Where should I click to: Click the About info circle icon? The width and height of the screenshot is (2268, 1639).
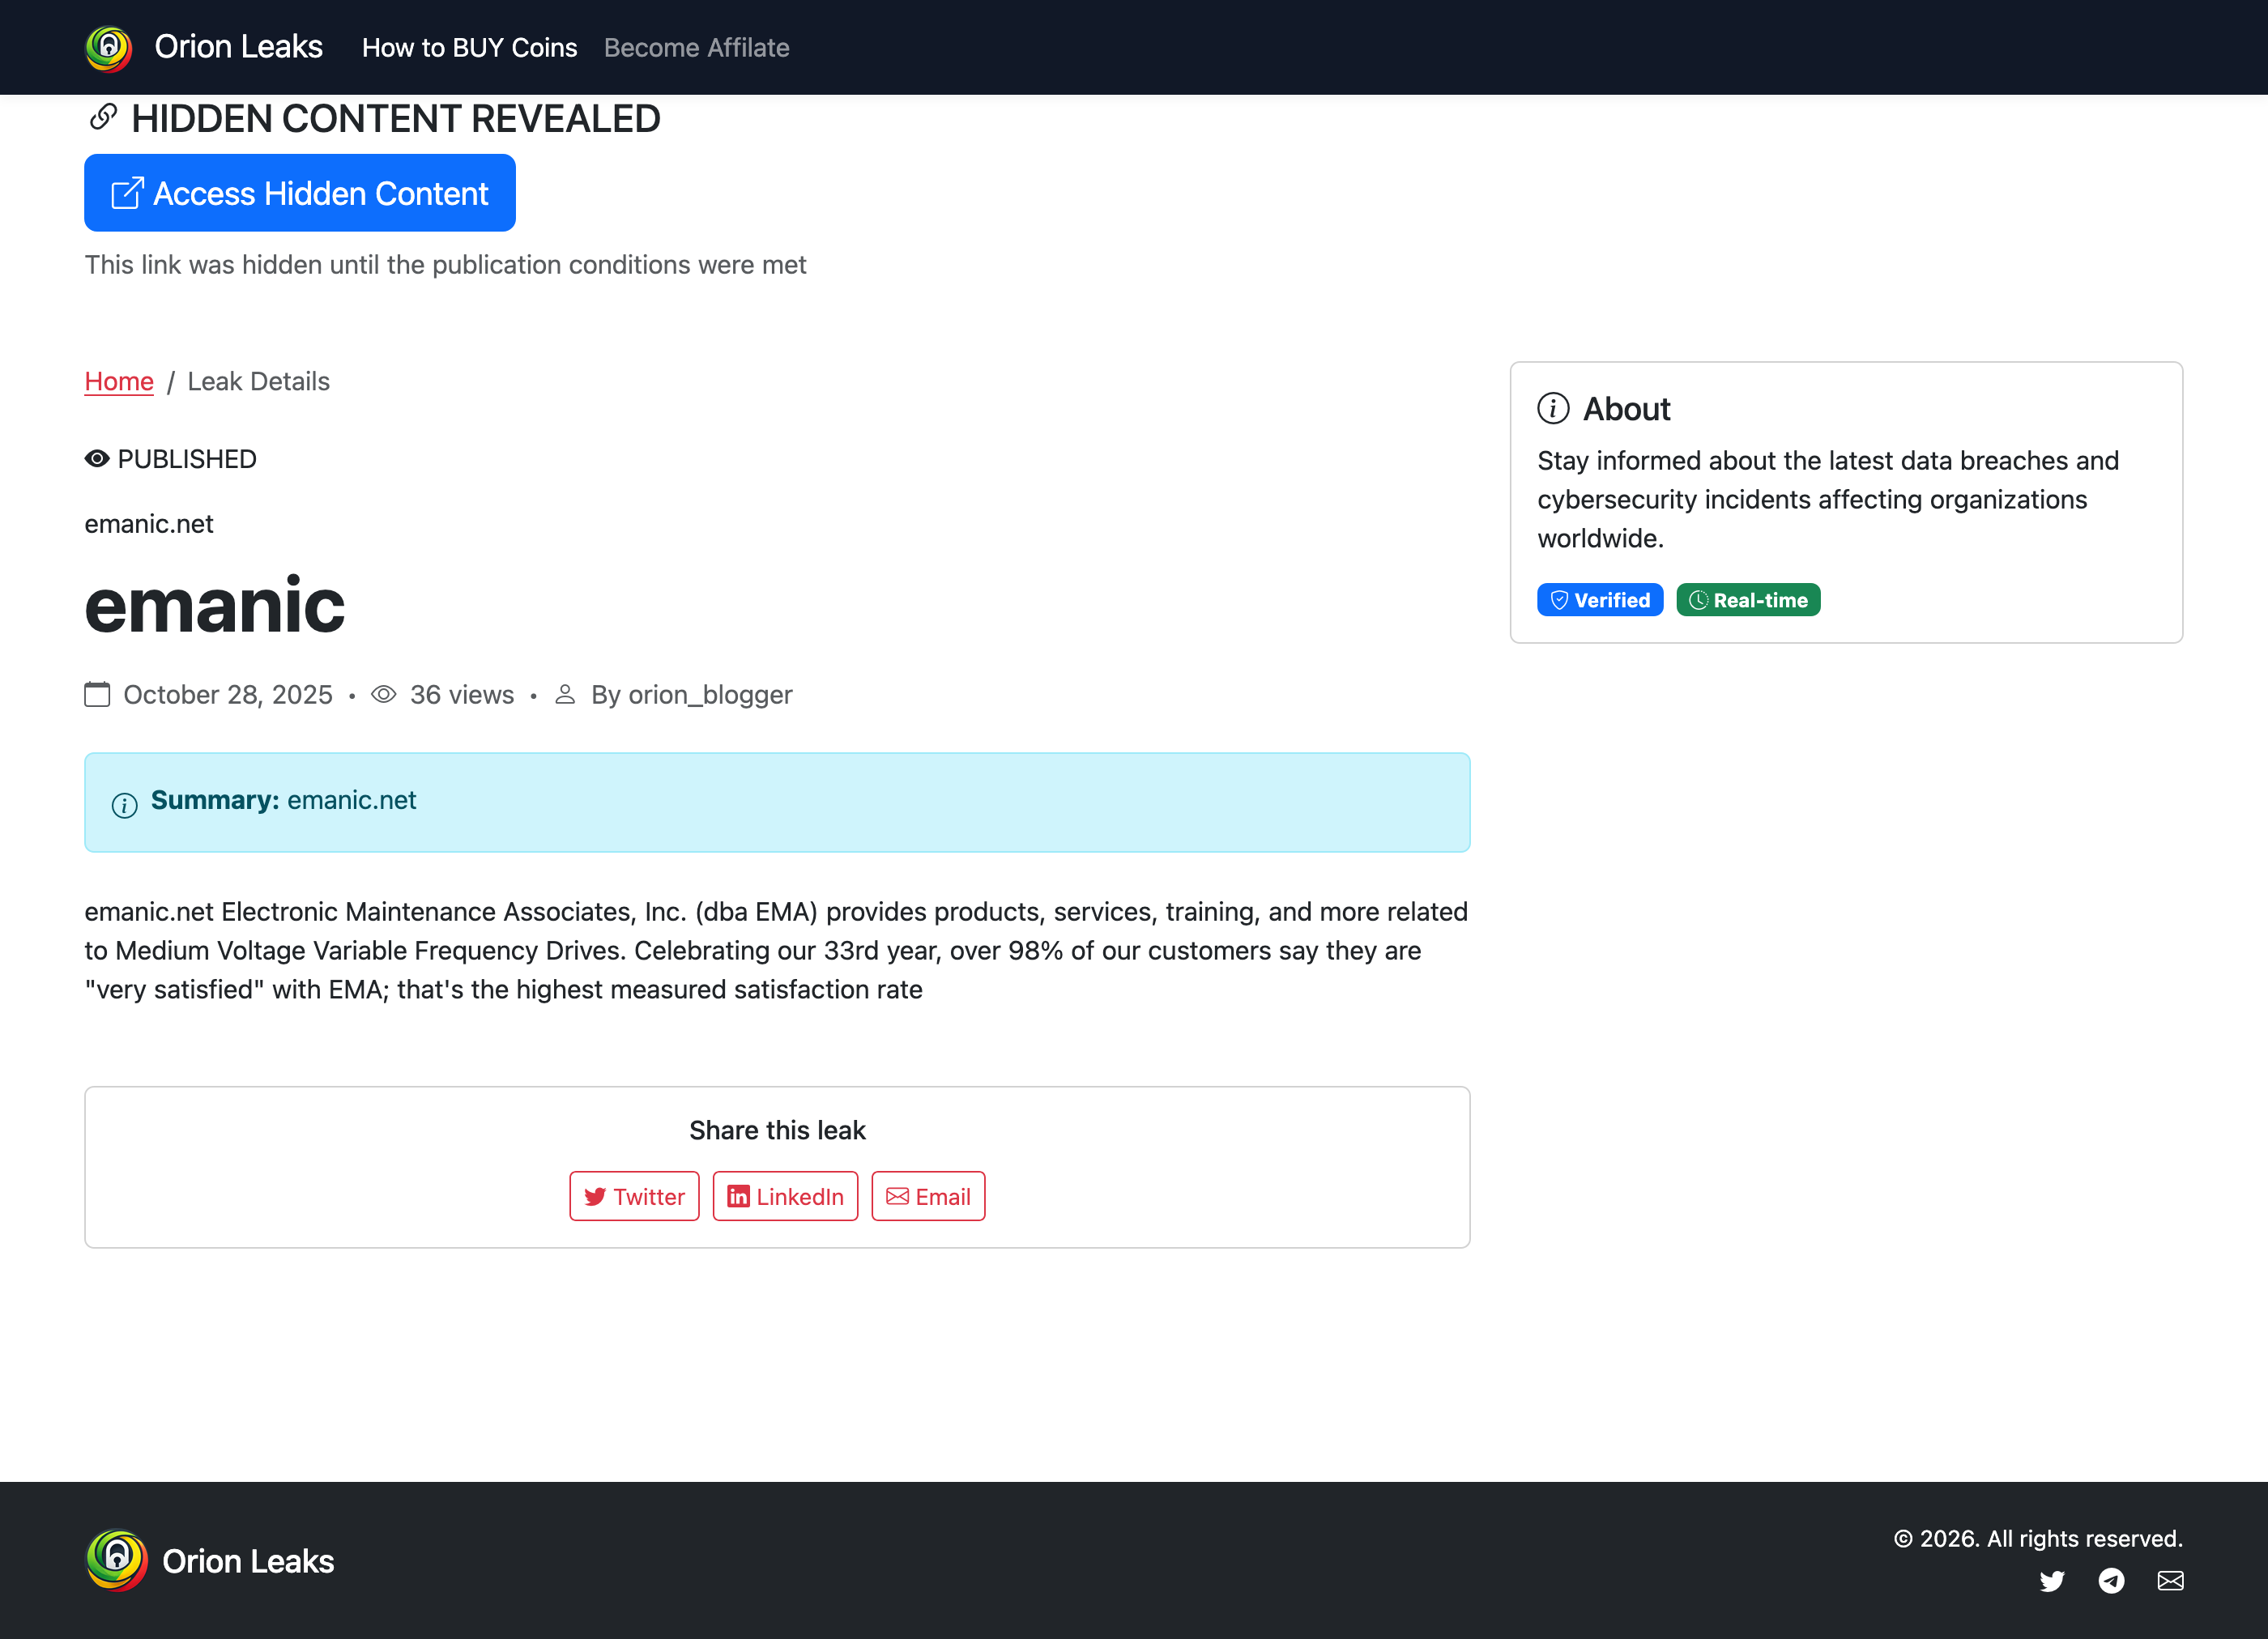(1553, 408)
